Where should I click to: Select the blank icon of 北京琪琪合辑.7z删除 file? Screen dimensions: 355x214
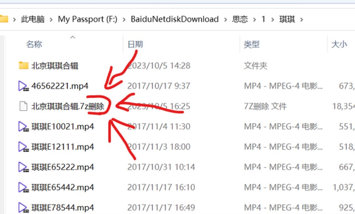(x=23, y=106)
